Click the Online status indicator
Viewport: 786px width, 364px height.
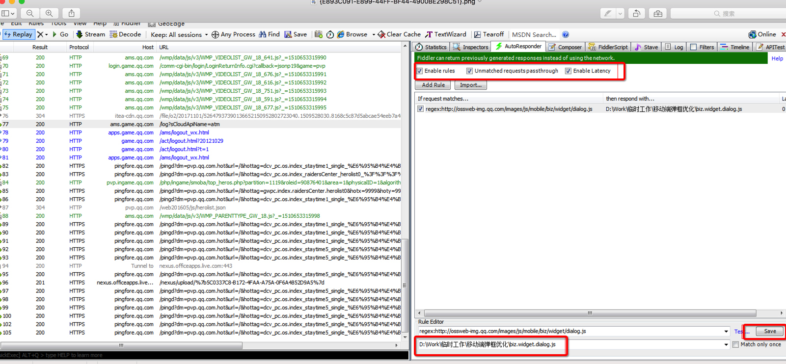pos(762,34)
